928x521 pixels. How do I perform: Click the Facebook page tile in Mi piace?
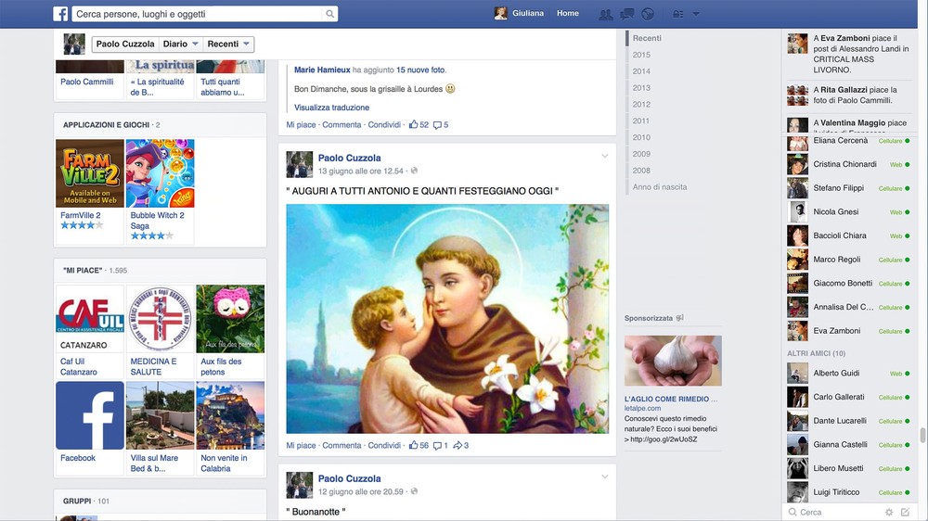90,415
